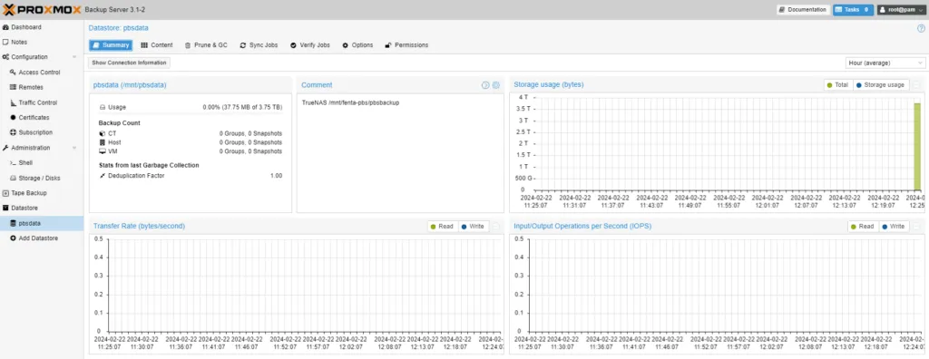Switch to the Content tab
Image resolution: width=929 pixels, height=359 pixels.
(156, 45)
